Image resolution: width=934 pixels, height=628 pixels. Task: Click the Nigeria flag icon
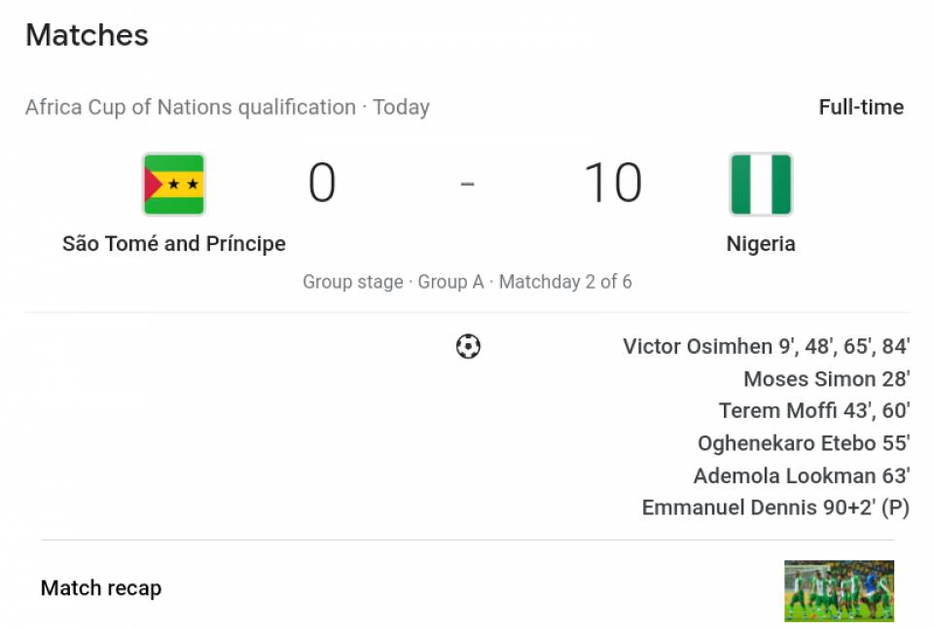[761, 184]
